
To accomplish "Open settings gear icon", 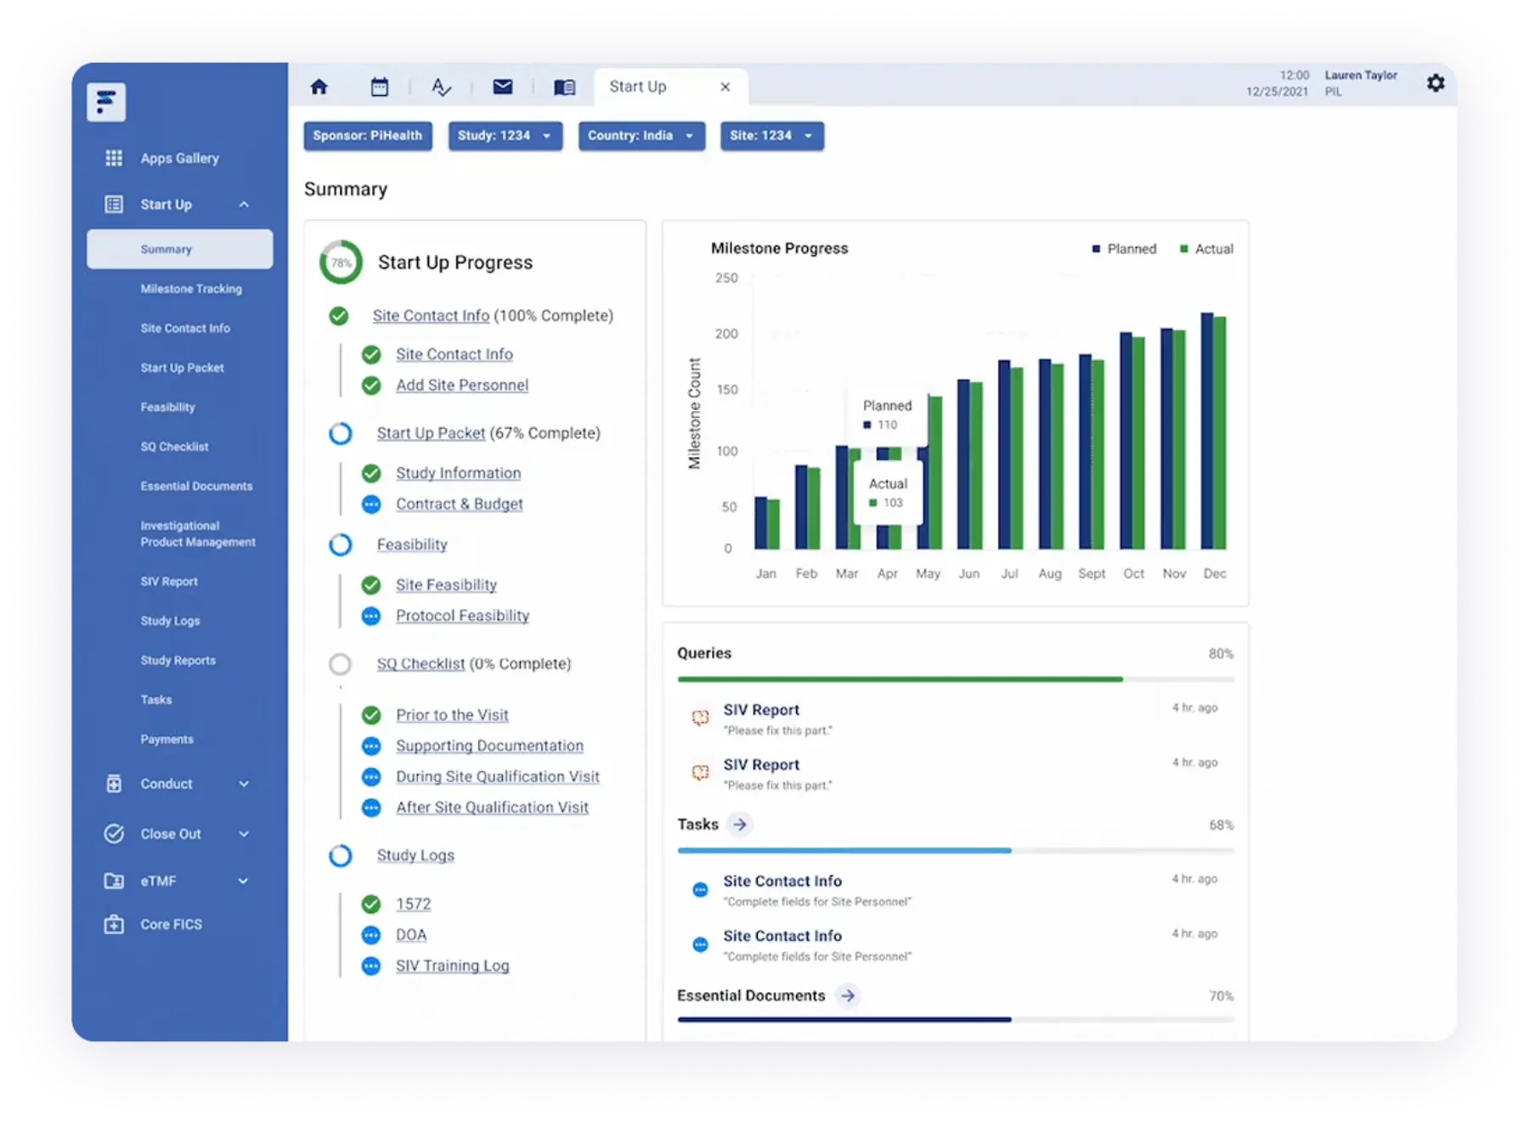I will pyautogui.click(x=1436, y=83).
